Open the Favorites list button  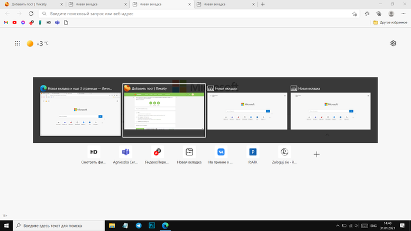pos(367,13)
